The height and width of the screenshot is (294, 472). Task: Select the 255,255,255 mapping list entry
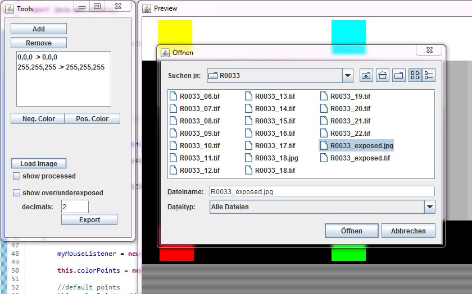pyautogui.click(x=61, y=67)
